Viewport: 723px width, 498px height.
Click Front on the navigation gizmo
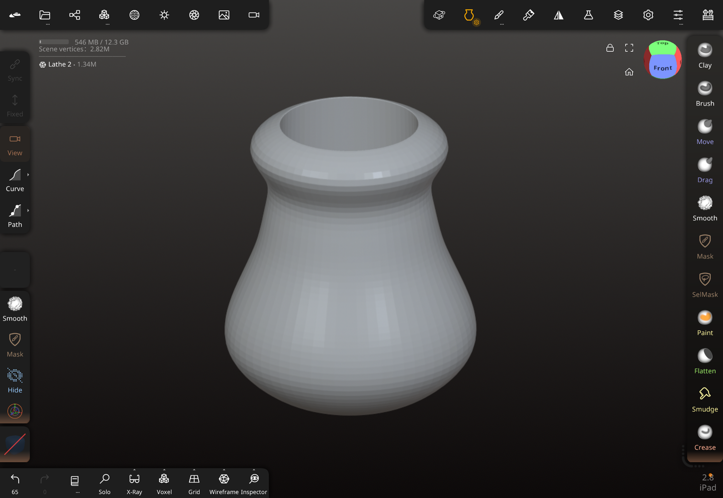[x=662, y=67]
